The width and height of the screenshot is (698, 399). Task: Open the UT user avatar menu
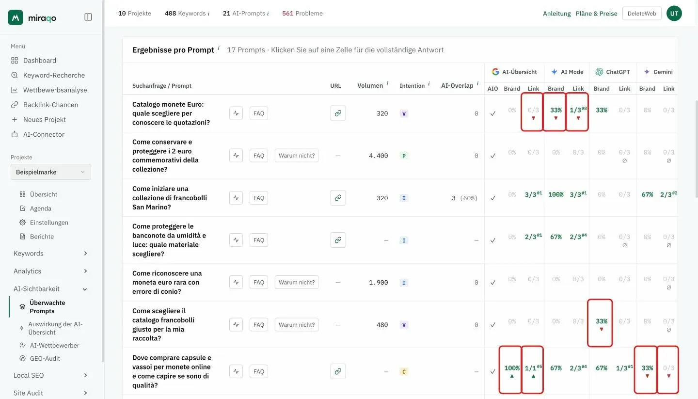coord(674,14)
